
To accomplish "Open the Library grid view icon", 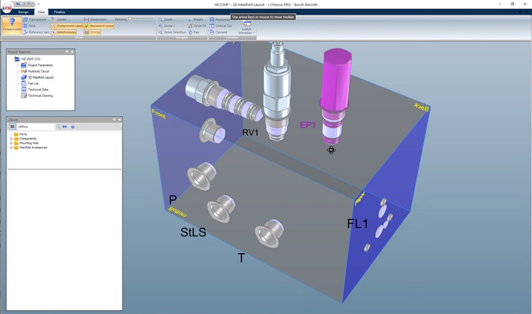I will click(13, 126).
